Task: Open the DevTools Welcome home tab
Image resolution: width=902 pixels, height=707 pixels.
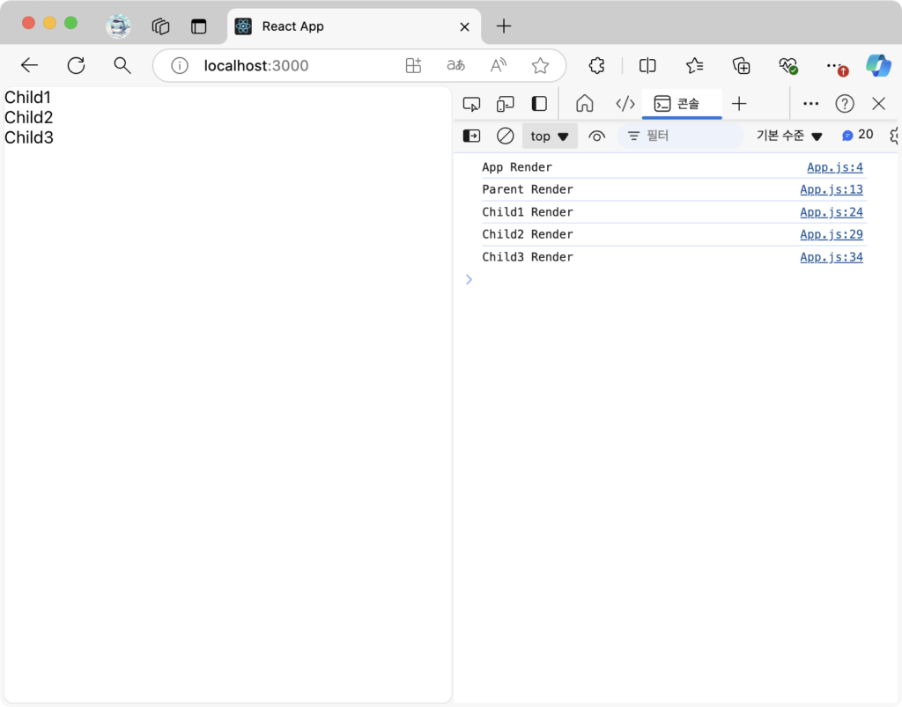Action: 584,104
